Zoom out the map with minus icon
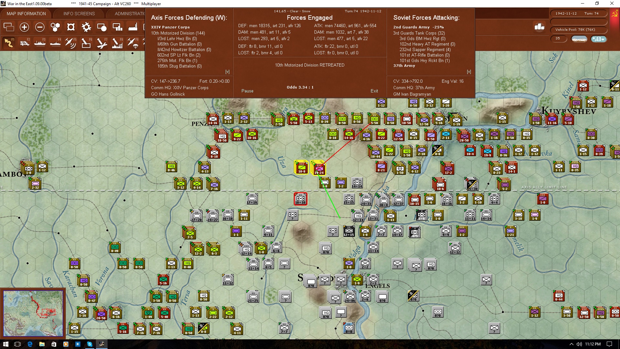The width and height of the screenshot is (620, 349). [40, 27]
